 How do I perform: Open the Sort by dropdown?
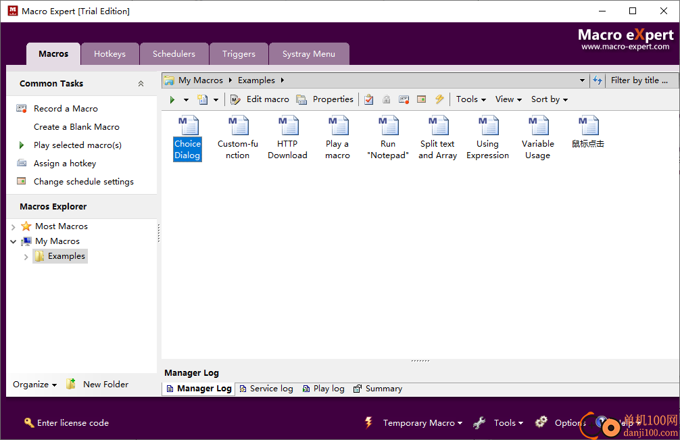pos(550,99)
